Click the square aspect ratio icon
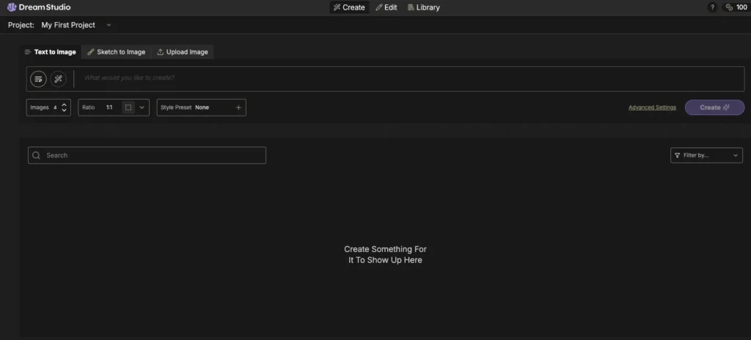 click(128, 108)
